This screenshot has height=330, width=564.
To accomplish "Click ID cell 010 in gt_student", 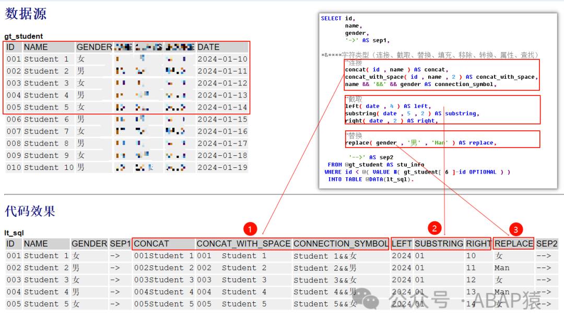I will tap(14, 167).
